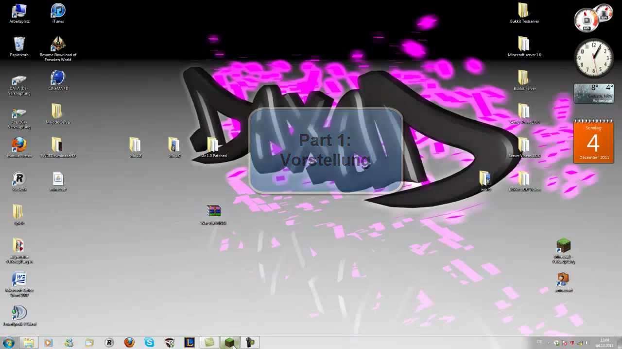Switch to the Minecraft grass block taskbar window
The height and width of the screenshot is (349, 622).
(230, 343)
